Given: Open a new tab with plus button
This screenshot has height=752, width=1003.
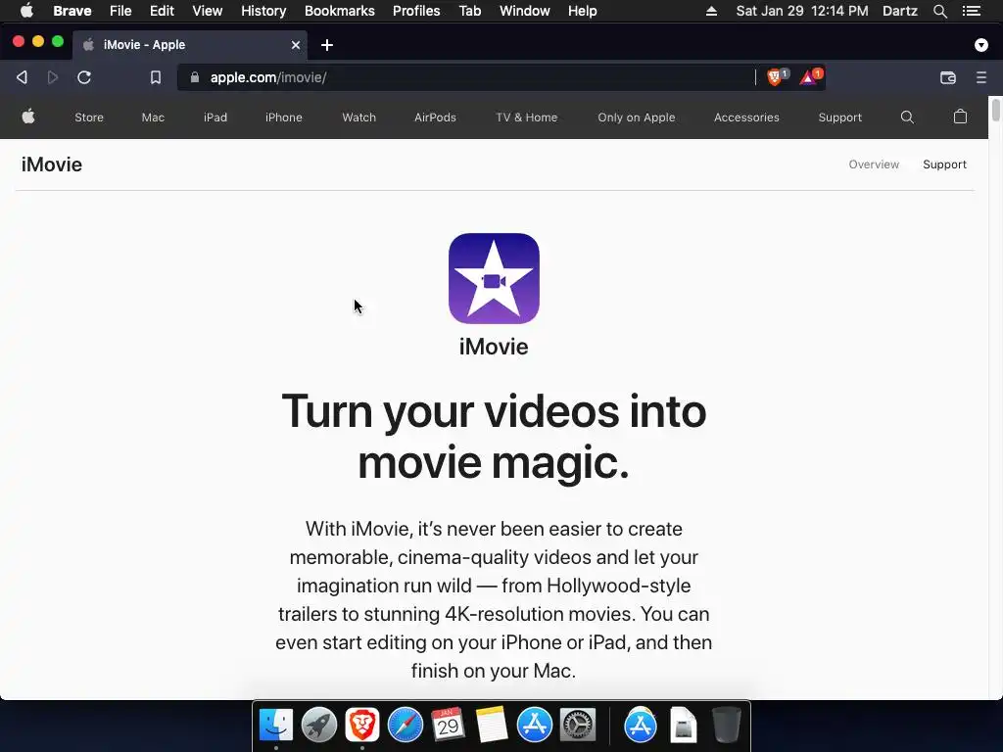Looking at the screenshot, I should pos(327,45).
